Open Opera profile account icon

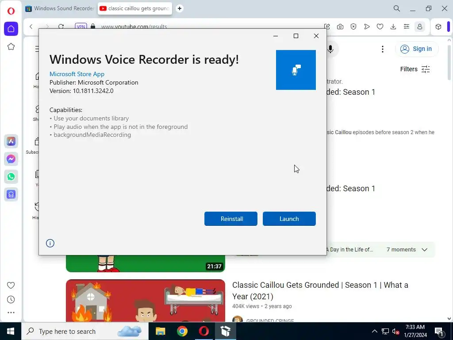(420, 27)
